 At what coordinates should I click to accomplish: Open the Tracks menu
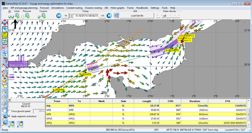130,8
